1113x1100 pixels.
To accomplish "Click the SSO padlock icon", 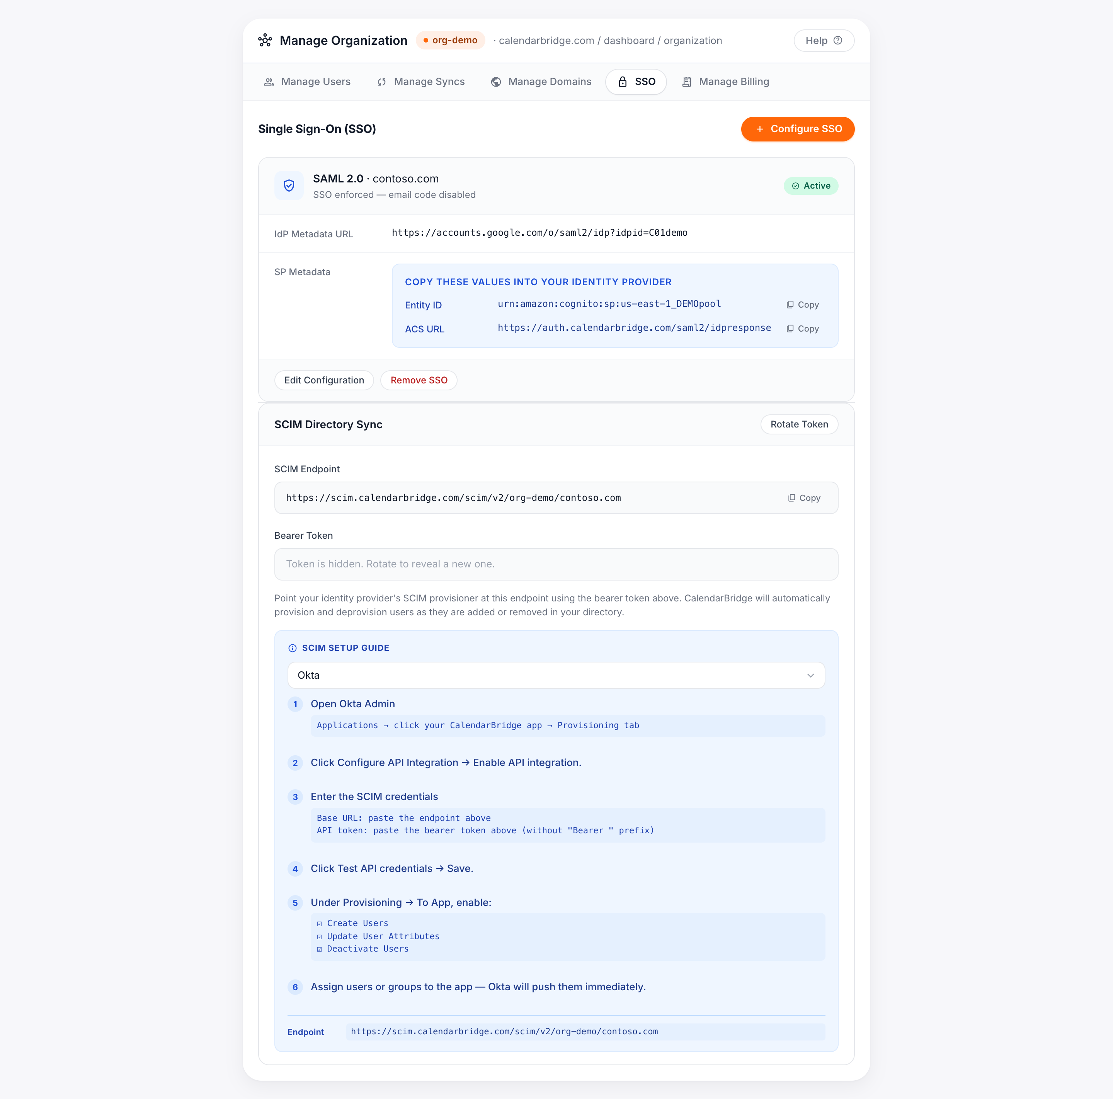I will [622, 82].
